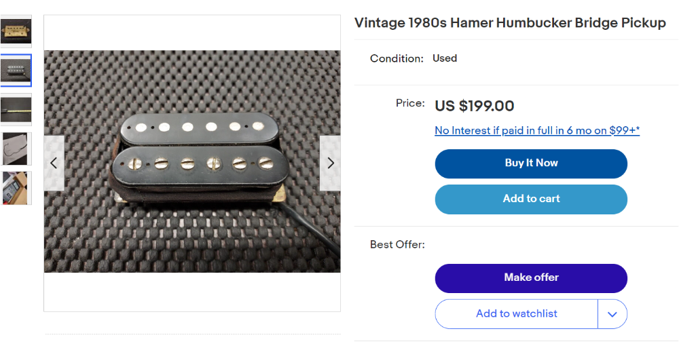Click the listing title Vintage 1980s Hamer

pyautogui.click(x=510, y=23)
